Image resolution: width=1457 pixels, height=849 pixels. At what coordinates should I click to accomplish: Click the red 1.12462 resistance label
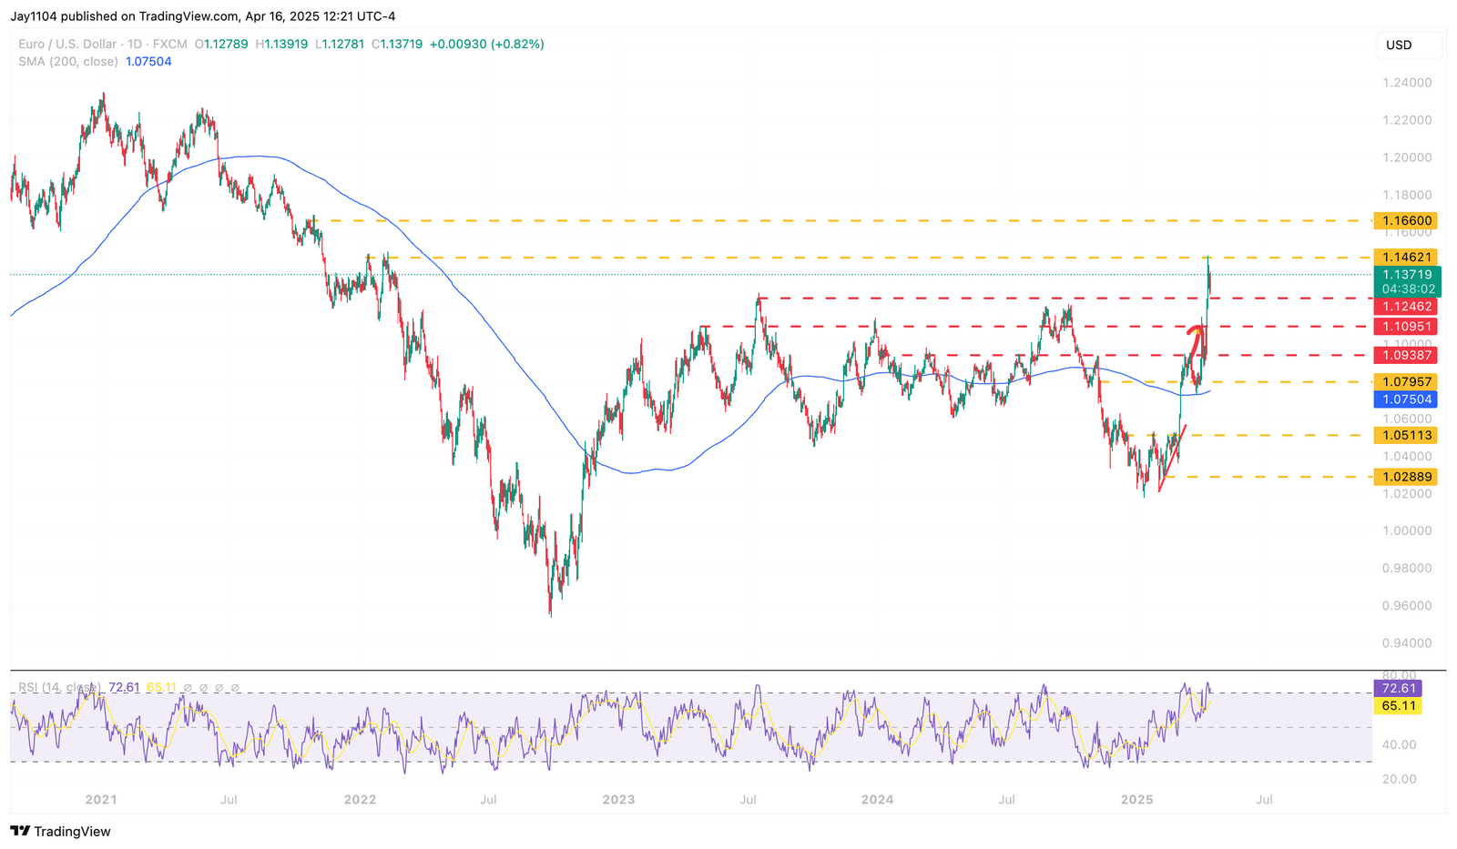coord(1407,307)
